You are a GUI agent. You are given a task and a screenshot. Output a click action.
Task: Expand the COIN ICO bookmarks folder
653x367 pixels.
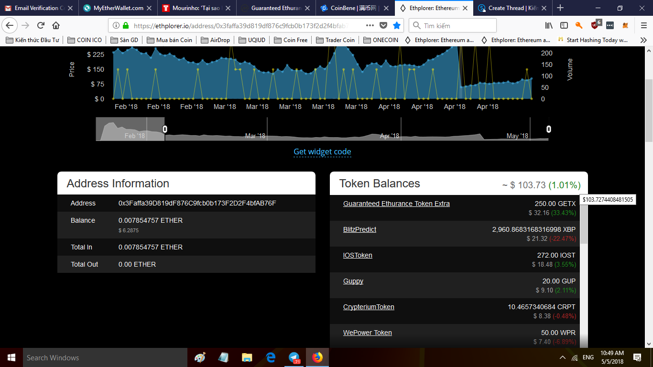[x=85, y=40]
